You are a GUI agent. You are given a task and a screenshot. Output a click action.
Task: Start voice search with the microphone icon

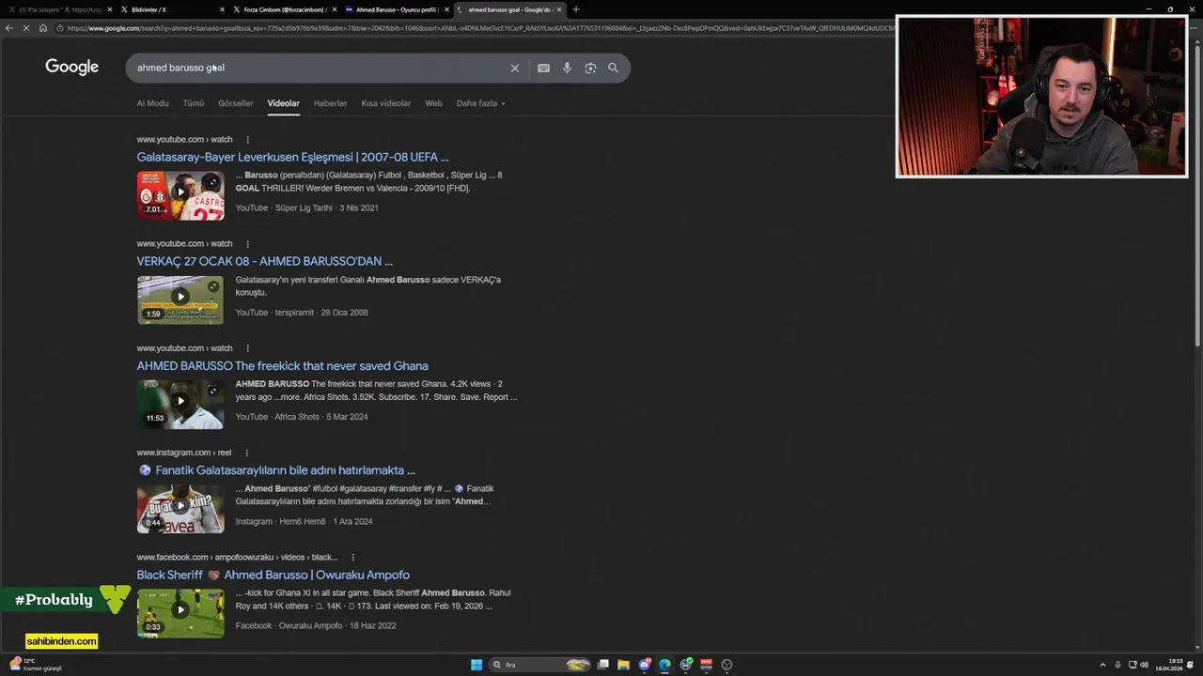[567, 68]
